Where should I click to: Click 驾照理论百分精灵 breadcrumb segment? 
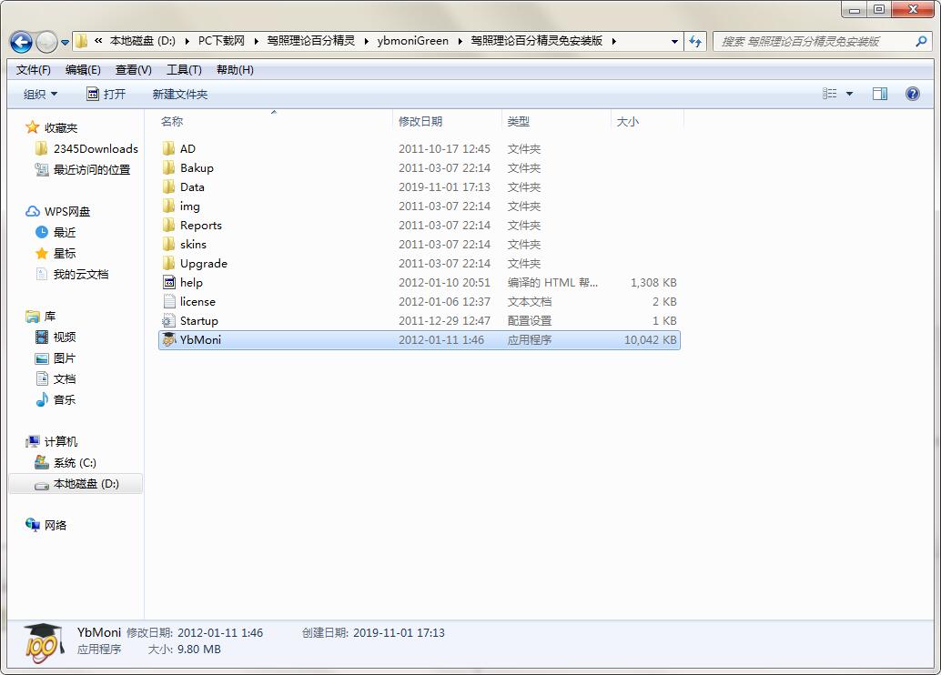(311, 41)
